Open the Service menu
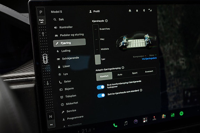Screen dimensions: 200x133 click(x=69, y=111)
